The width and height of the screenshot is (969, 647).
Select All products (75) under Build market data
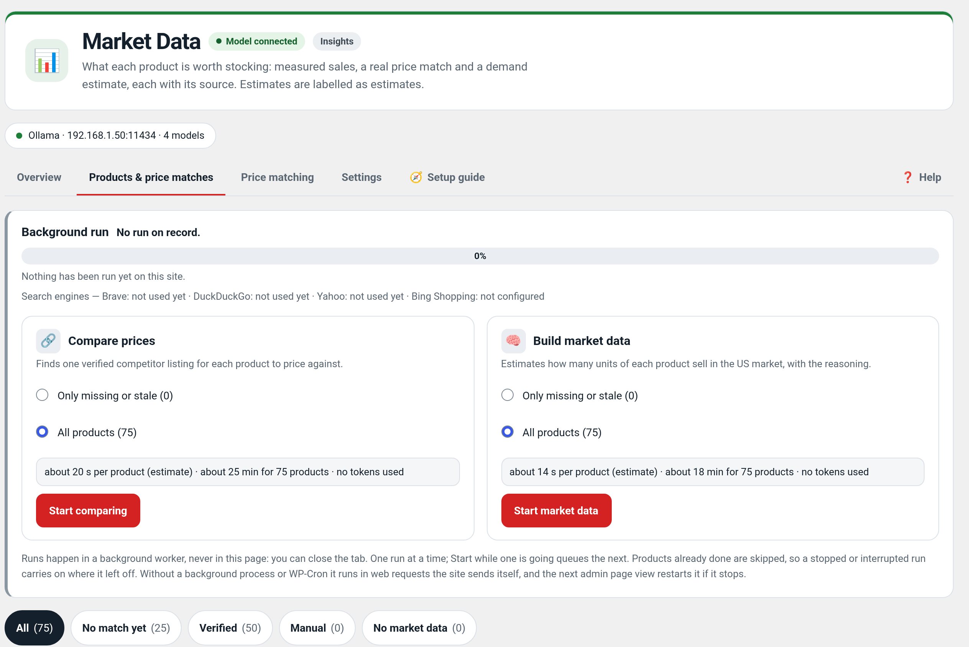coord(507,432)
